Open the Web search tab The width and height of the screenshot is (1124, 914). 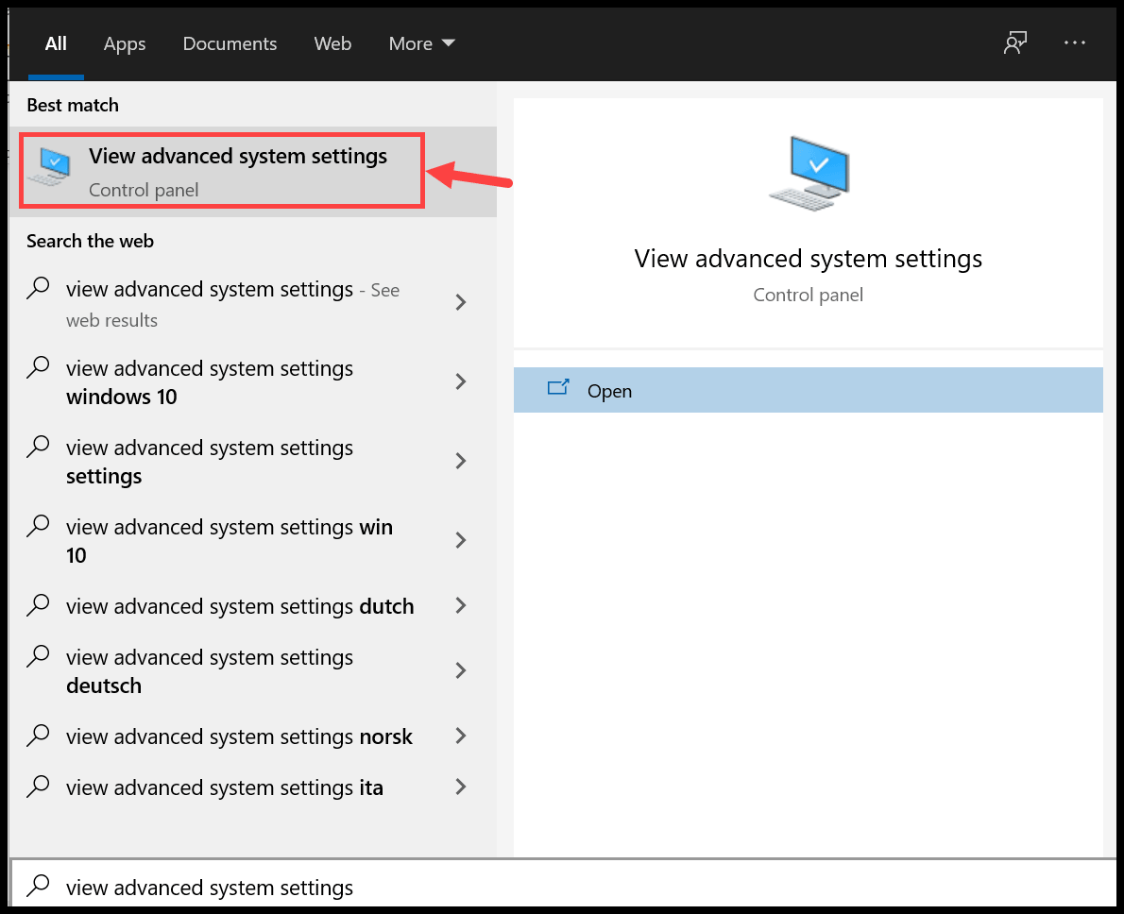point(332,43)
